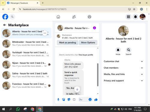Open the Windows Start menu
This screenshot has height=112, width=150.
[3, 109]
